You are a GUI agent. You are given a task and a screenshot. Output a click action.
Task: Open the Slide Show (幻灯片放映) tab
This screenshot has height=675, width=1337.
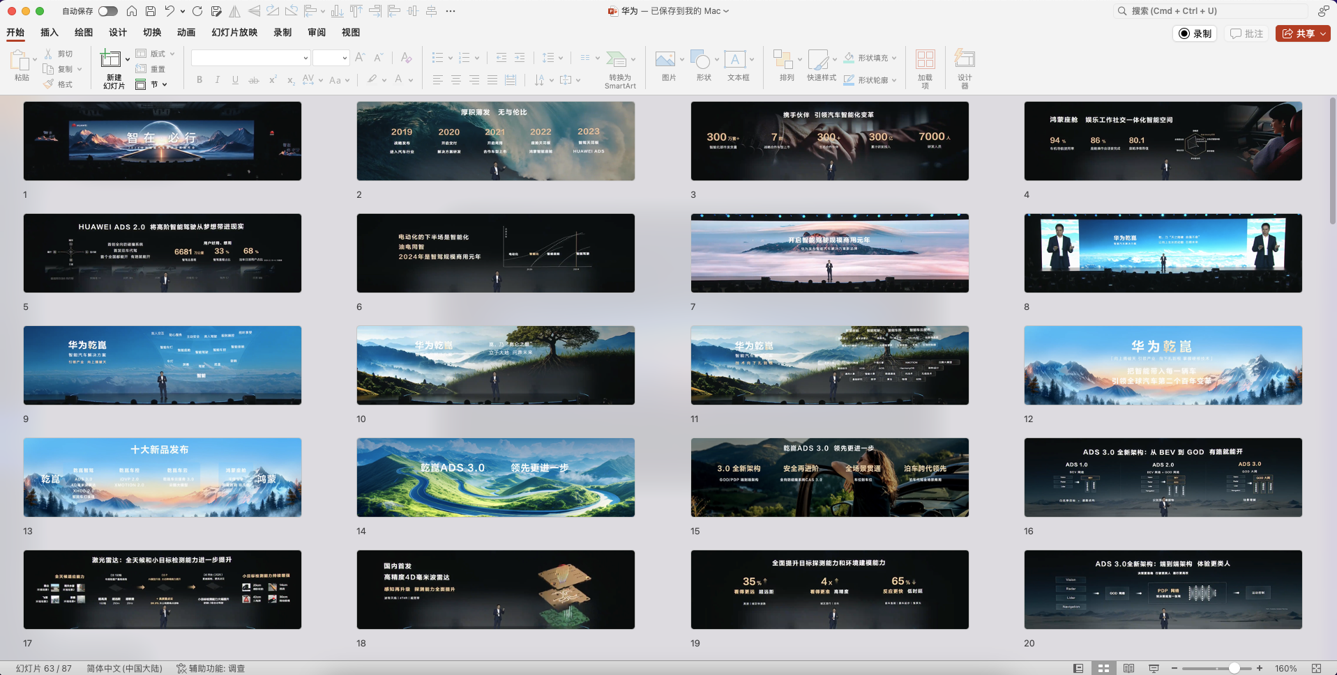(235, 32)
